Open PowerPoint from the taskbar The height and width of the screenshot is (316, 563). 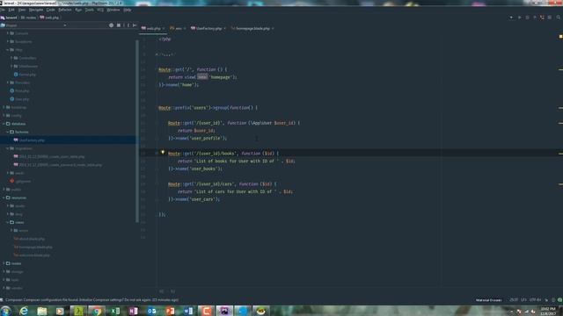tap(170, 311)
